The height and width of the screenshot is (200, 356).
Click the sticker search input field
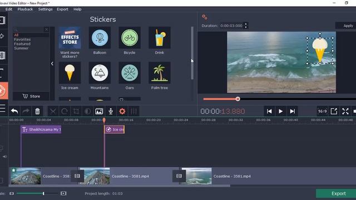click(28, 29)
